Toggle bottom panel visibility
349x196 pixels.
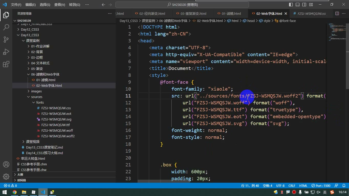[298, 5]
